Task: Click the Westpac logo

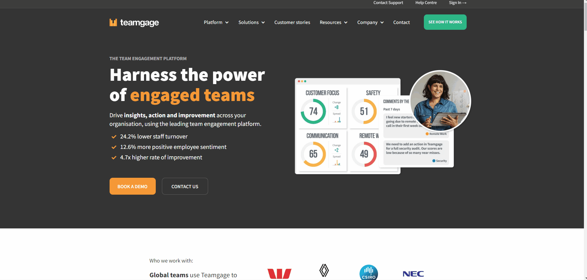Action: (279, 274)
